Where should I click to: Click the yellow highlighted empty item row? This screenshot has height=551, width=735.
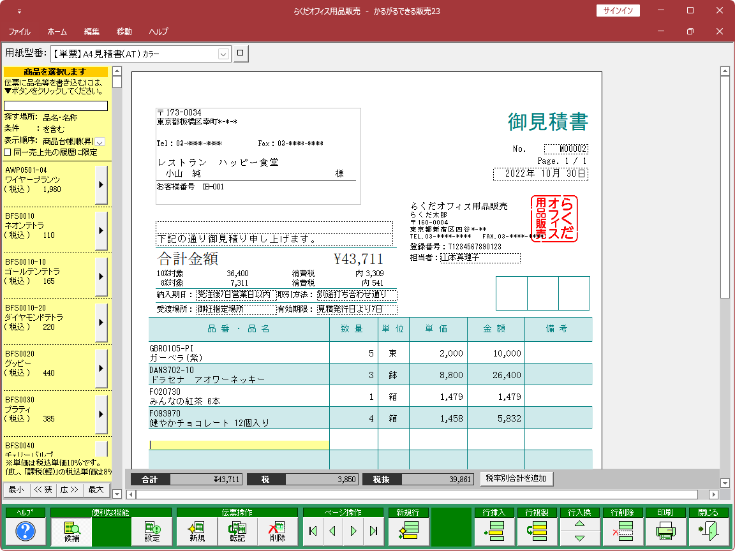239,444
